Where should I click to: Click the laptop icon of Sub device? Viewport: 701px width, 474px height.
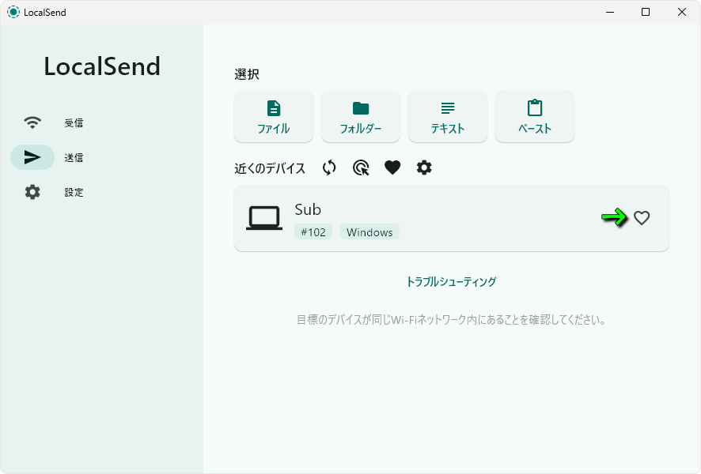point(264,218)
